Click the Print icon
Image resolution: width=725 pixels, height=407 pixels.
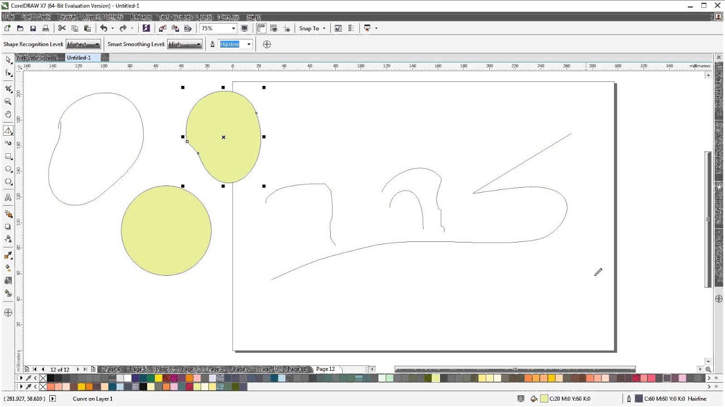coord(45,28)
